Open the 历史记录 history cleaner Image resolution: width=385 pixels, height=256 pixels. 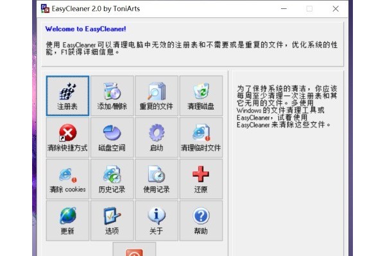click(x=112, y=179)
